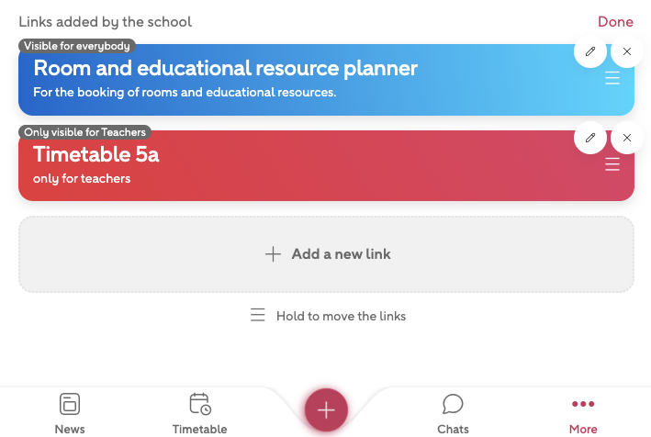
Task: Open the News tab
Action: pos(70,412)
